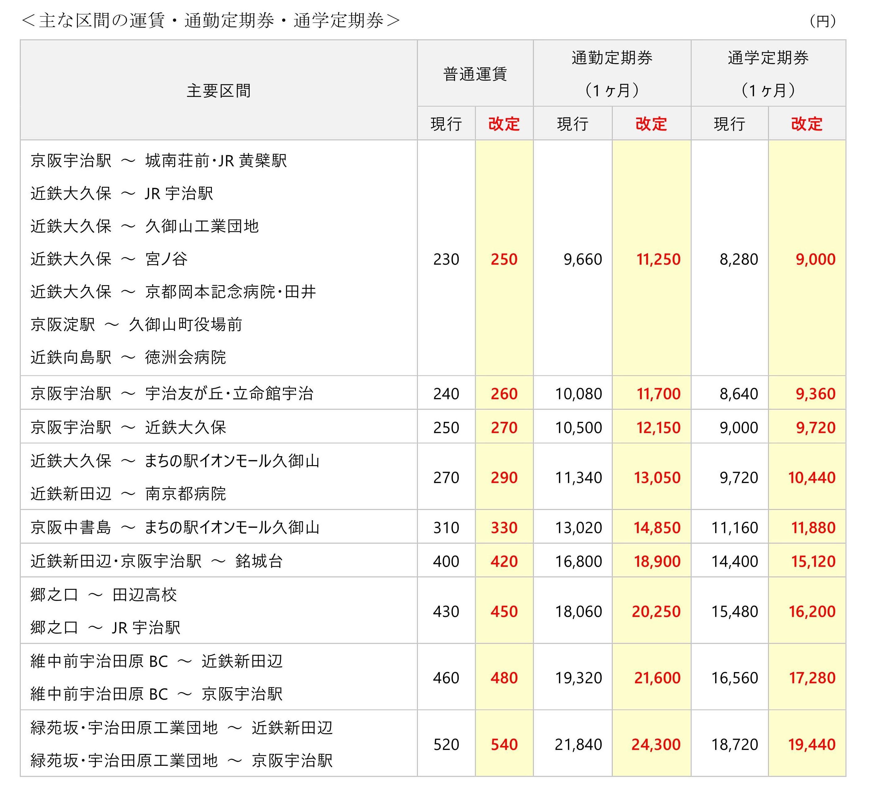Click the revised commuter pass 12,150
Viewport: 884px width, 810px height.
tap(658, 428)
